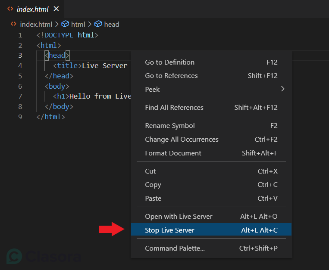Click line number 6 in the gutter
This screenshot has width=329, height=270.
20,86
